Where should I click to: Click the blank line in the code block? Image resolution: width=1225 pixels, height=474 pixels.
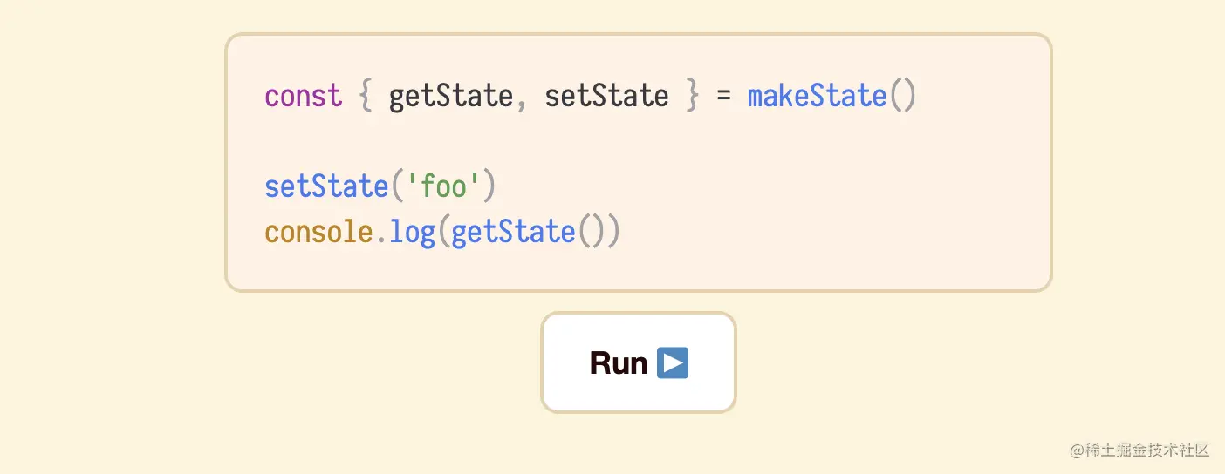[638, 141]
